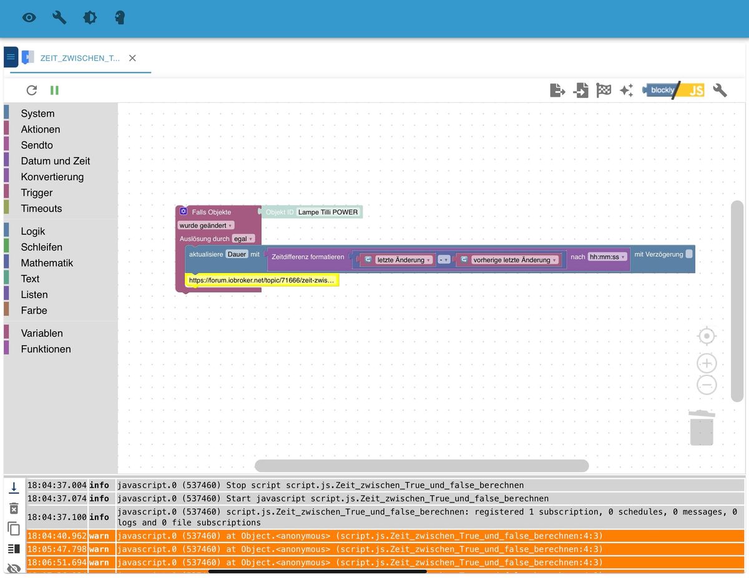Toggle the theme brightness icon

point(90,17)
